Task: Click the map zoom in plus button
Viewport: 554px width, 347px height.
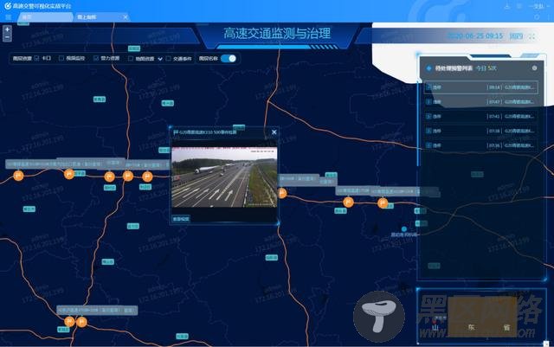Action: click(8, 29)
